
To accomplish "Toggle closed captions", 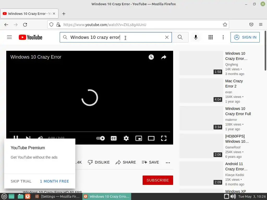I will pos(114,138).
